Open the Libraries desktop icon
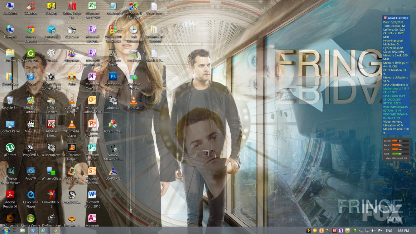Image resolution: width=416 pixels, height=234 pixels. click(x=10, y=56)
